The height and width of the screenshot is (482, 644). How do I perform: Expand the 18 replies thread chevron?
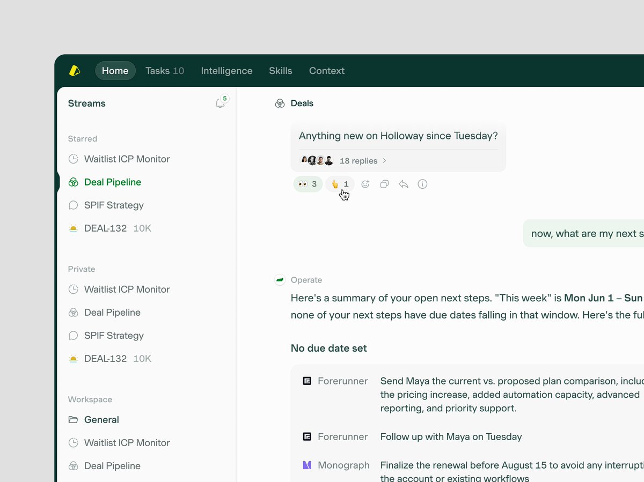tap(384, 160)
